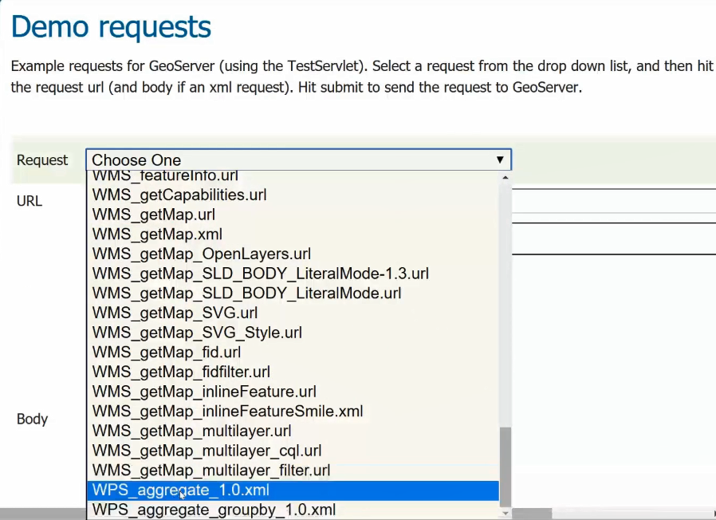
Task: Click the dropdown list scroll down arrow
Action: 505,513
